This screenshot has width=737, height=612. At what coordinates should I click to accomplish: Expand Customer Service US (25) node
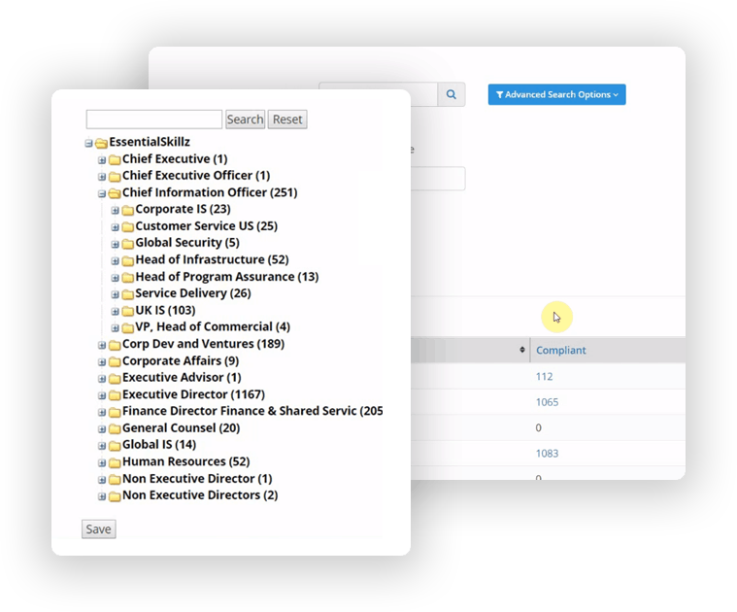pyautogui.click(x=116, y=227)
